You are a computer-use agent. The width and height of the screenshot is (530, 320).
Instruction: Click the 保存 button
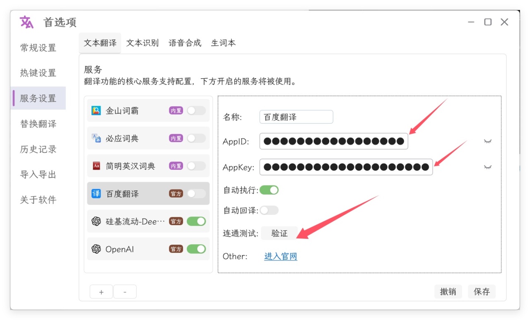pyautogui.click(x=482, y=291)
